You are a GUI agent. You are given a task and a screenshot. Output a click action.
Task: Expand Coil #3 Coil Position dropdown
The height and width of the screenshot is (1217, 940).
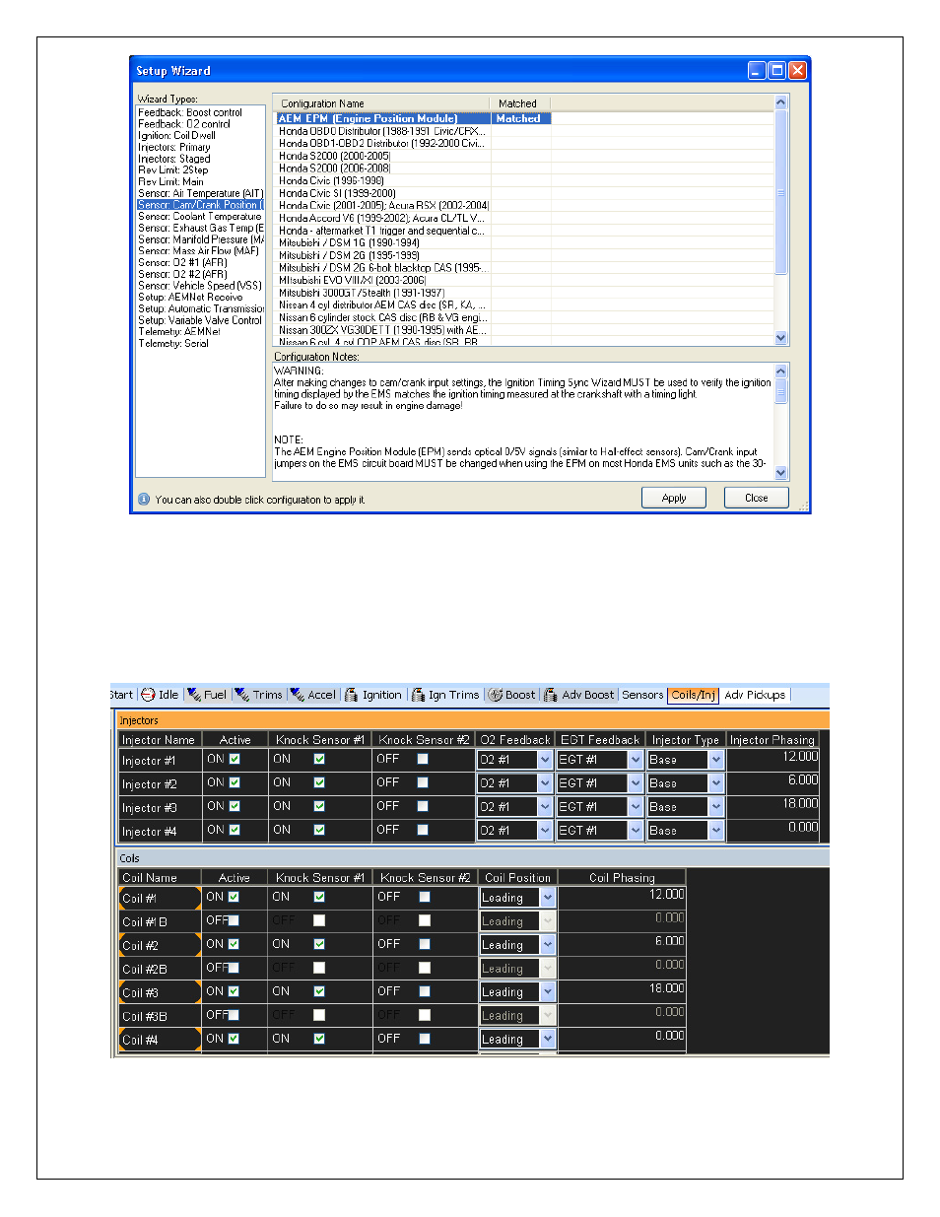click(x=548, y=992)
